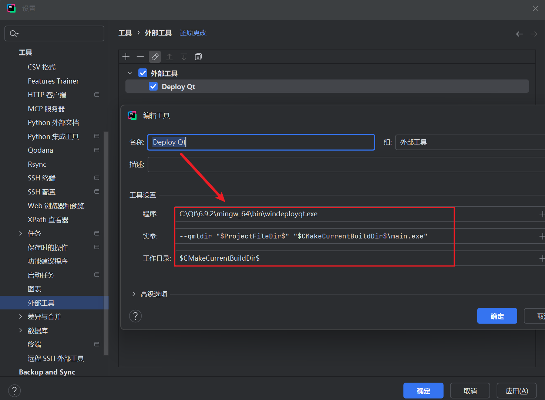Click the 应用(A) button

pos(517,391)
